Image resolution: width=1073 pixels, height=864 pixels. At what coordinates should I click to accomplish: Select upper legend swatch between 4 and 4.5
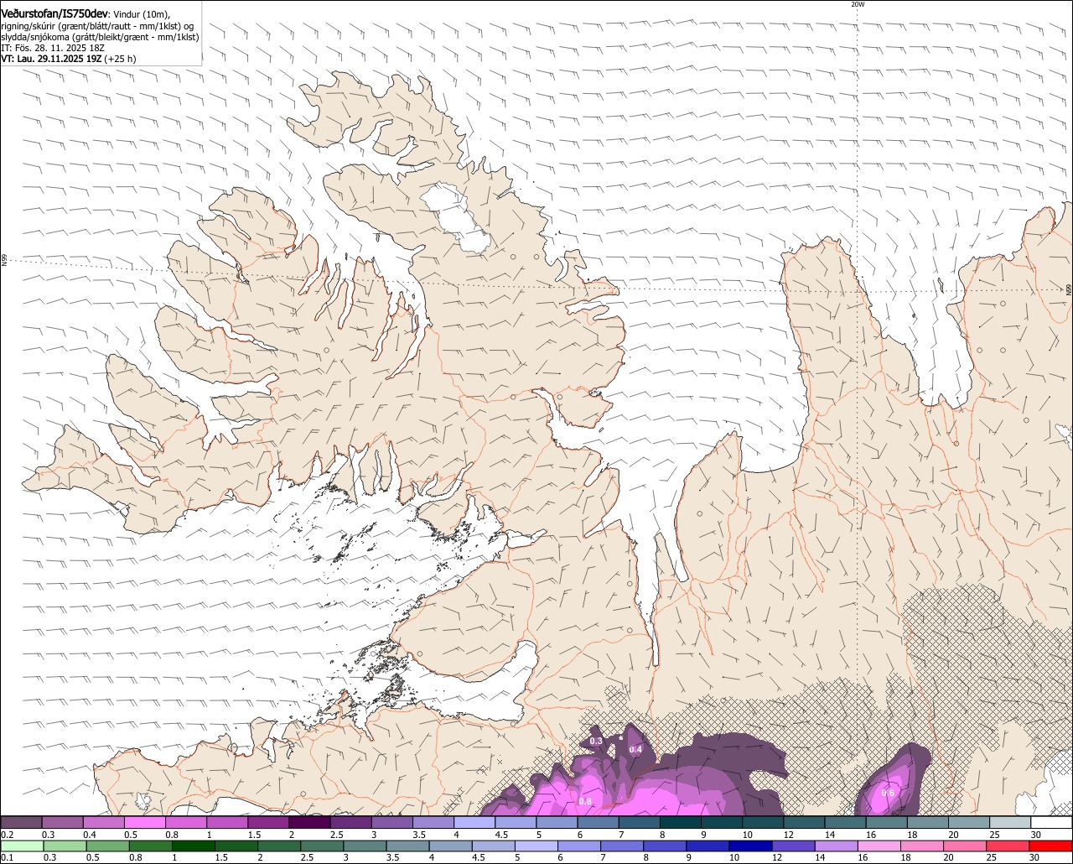point(474,823)
